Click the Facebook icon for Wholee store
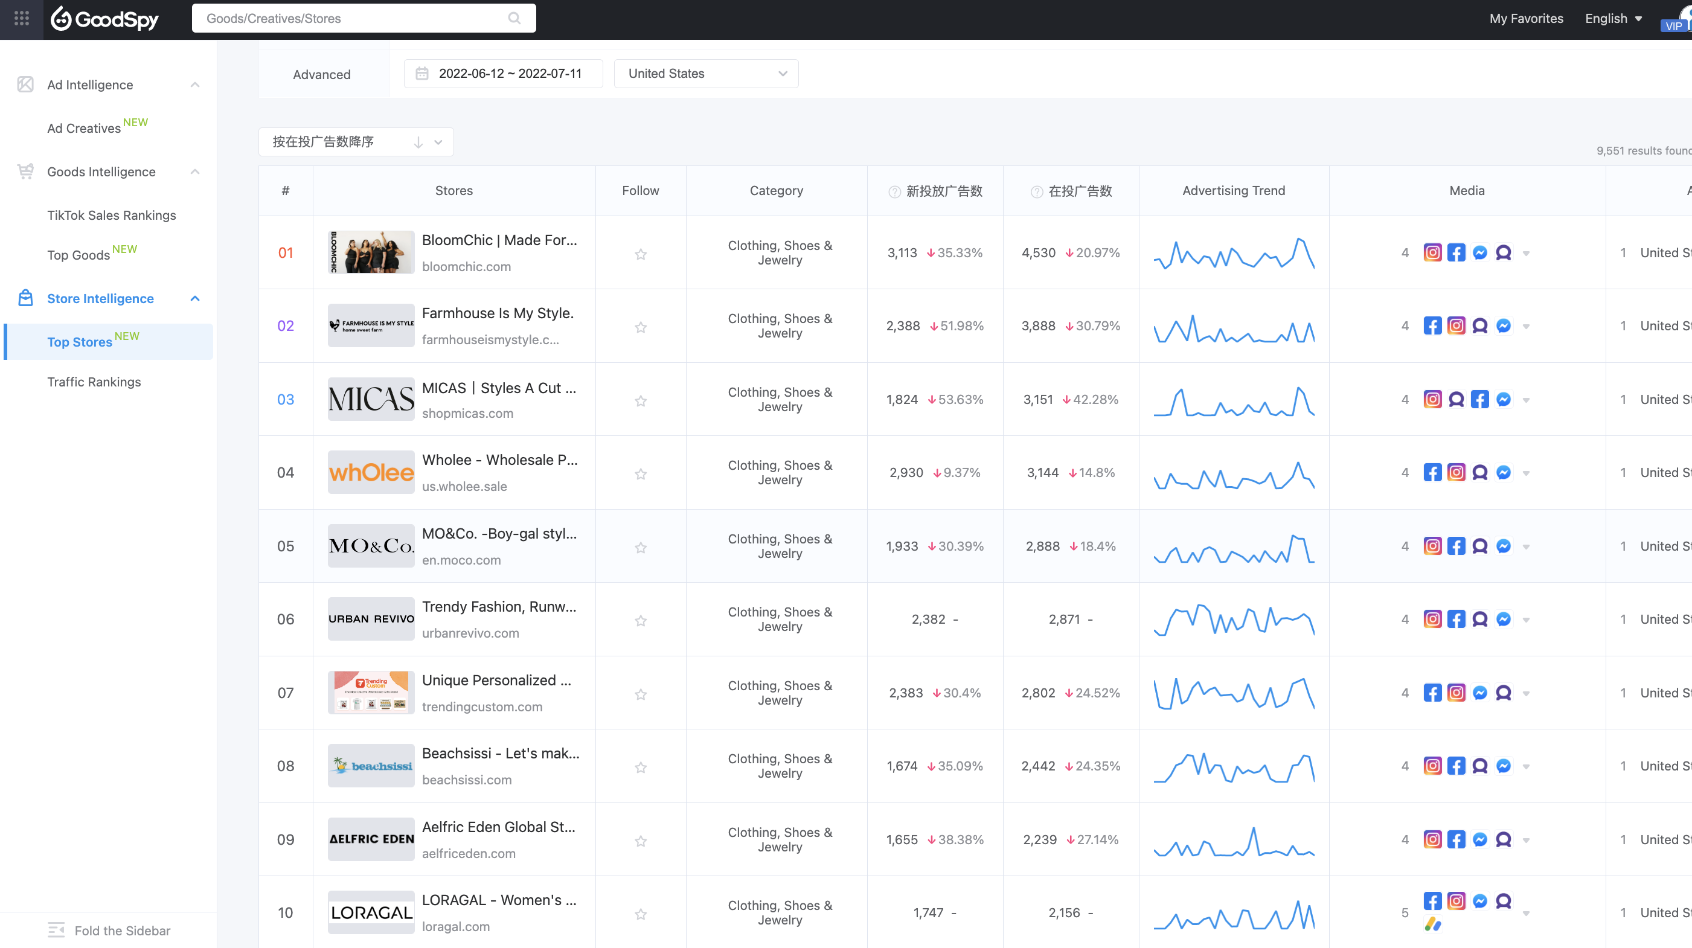The width and height of the screenshot is (1692, 948). click(x=1433, y=472)
